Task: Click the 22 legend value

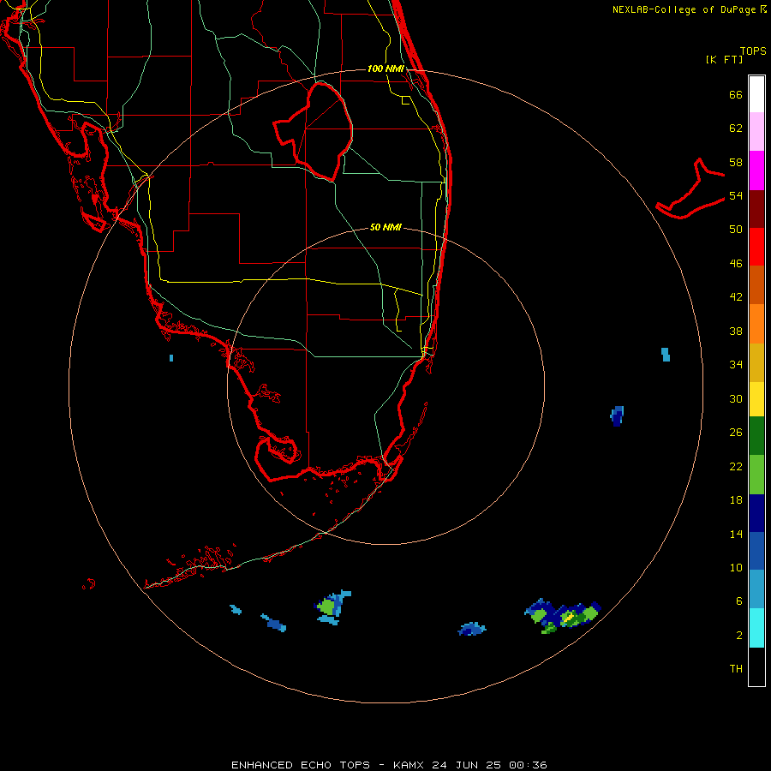Action: [x=736, y=466]
